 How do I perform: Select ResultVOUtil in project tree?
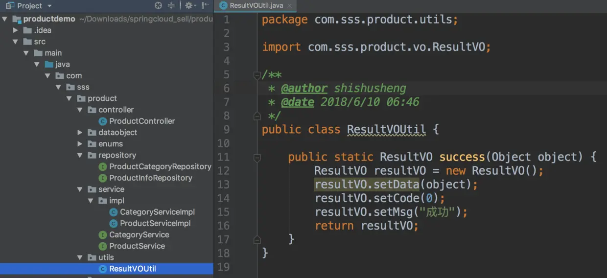pyautogui.click(x=133, y=269)
